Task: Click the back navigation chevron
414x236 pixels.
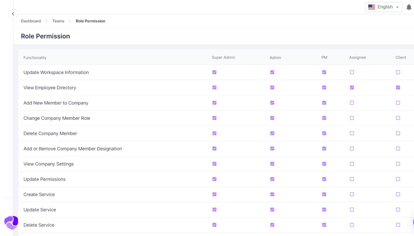Action: point(13,14)
